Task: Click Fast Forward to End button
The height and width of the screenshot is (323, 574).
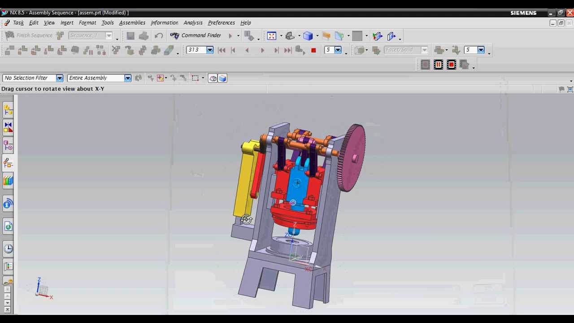Action: click(x=288, y=50)
